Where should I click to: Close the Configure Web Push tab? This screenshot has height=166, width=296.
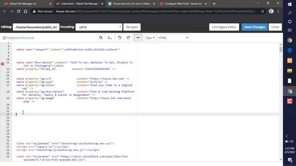[x=206, y=4]
